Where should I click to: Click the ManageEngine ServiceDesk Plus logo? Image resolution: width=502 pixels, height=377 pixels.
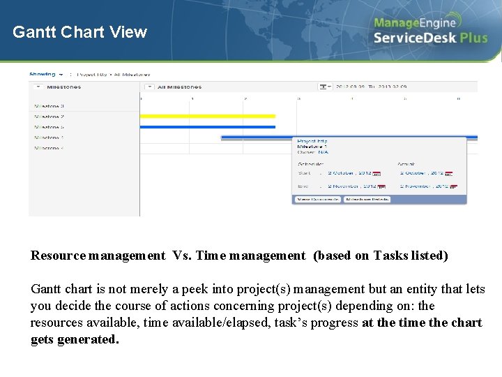[x=430, y=28]
